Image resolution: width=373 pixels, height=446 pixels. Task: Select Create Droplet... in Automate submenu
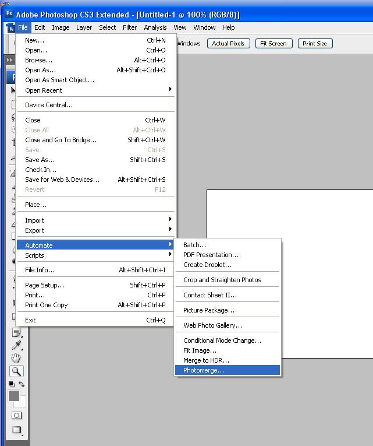pyautogui.click(x=228, y=265)
